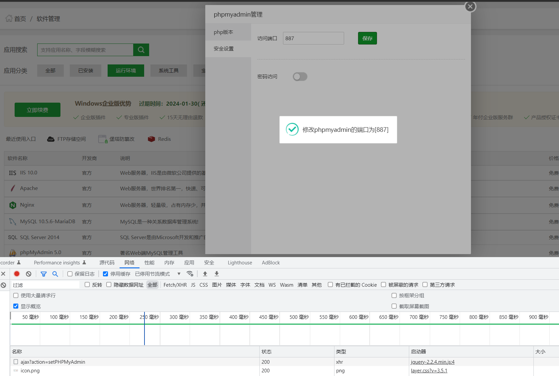
Task: Check 隐藏数据网址 checkbox
Action: click(x=109, y=285)
